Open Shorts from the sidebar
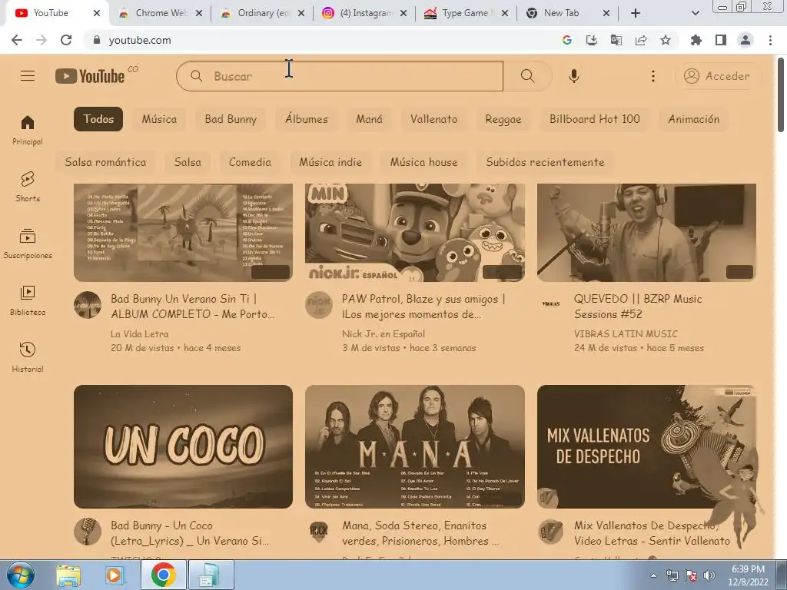 [x=28, y=187]
